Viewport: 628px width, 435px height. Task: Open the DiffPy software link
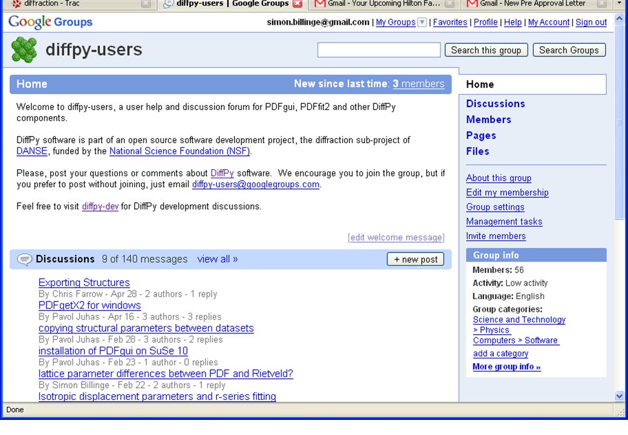pyautogui.click(x=222, y=173)
